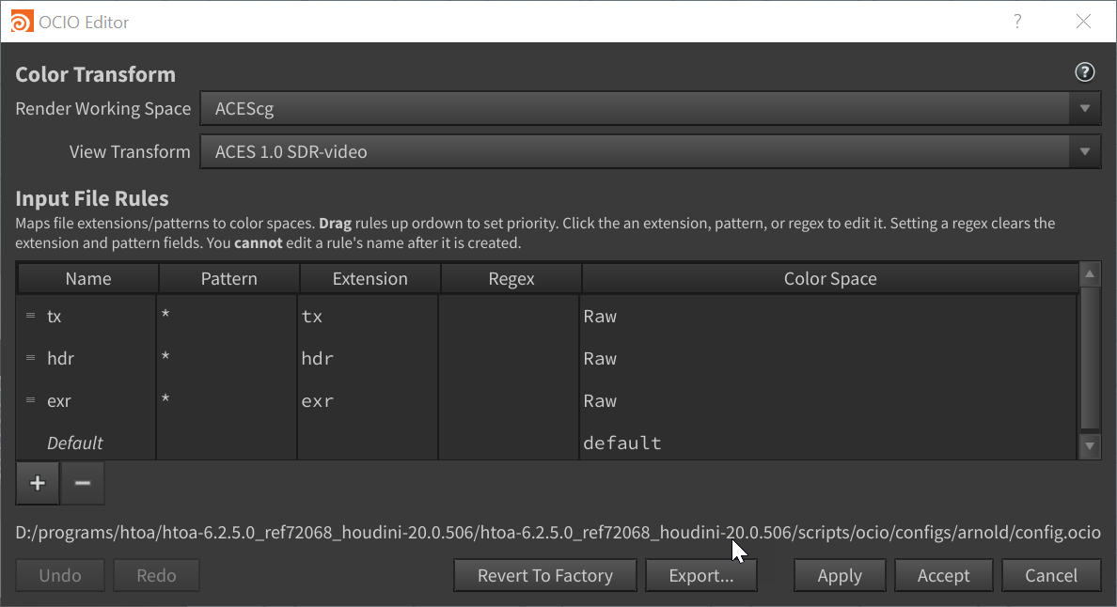Click the tx rule regex cell
1117x607 pixels.
tap(510, 316)
